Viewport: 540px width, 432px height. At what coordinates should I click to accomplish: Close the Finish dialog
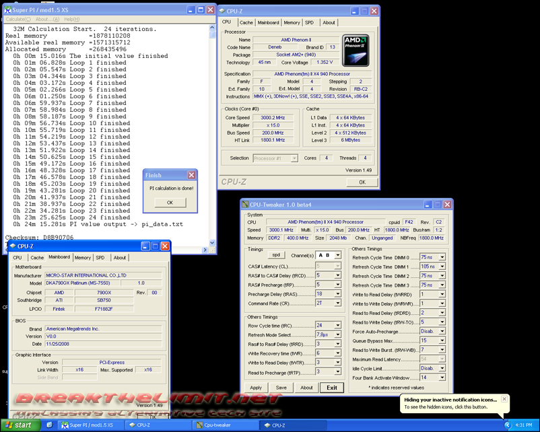coord(191,175)
